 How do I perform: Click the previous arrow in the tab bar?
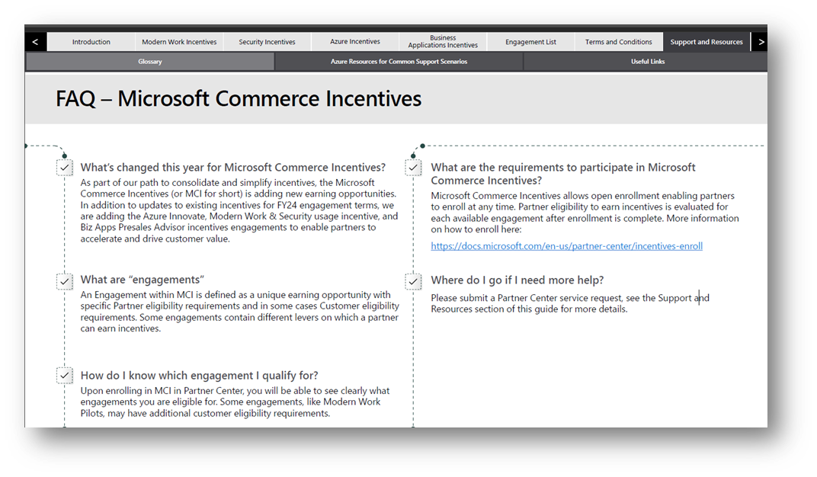pyautogui.click(x=35, y=42)
